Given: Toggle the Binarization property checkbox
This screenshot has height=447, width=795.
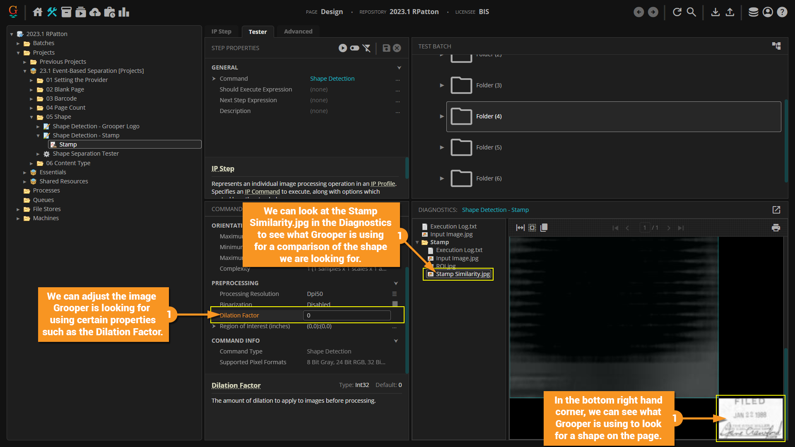Looking at the screenshot, I should click(x=395, y=304).
